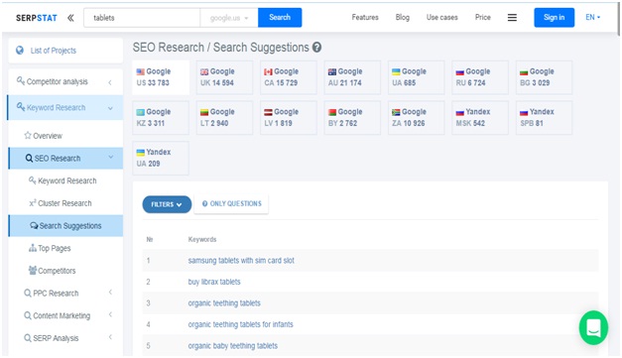Viewport: 622px width, 358px height.
Task: Toggle the ONLY QUESTIONS filter
Action: pyautogui.click(x=231, y=203)
